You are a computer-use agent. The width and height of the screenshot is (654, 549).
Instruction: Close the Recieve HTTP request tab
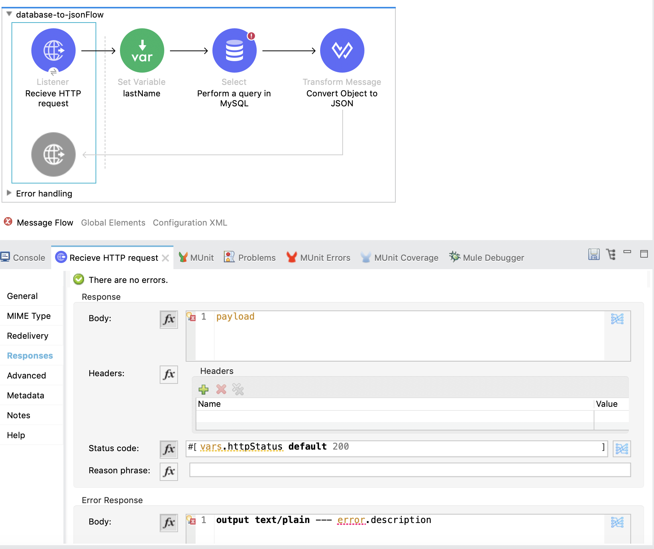pyautogui.click(x=165, y=258)
